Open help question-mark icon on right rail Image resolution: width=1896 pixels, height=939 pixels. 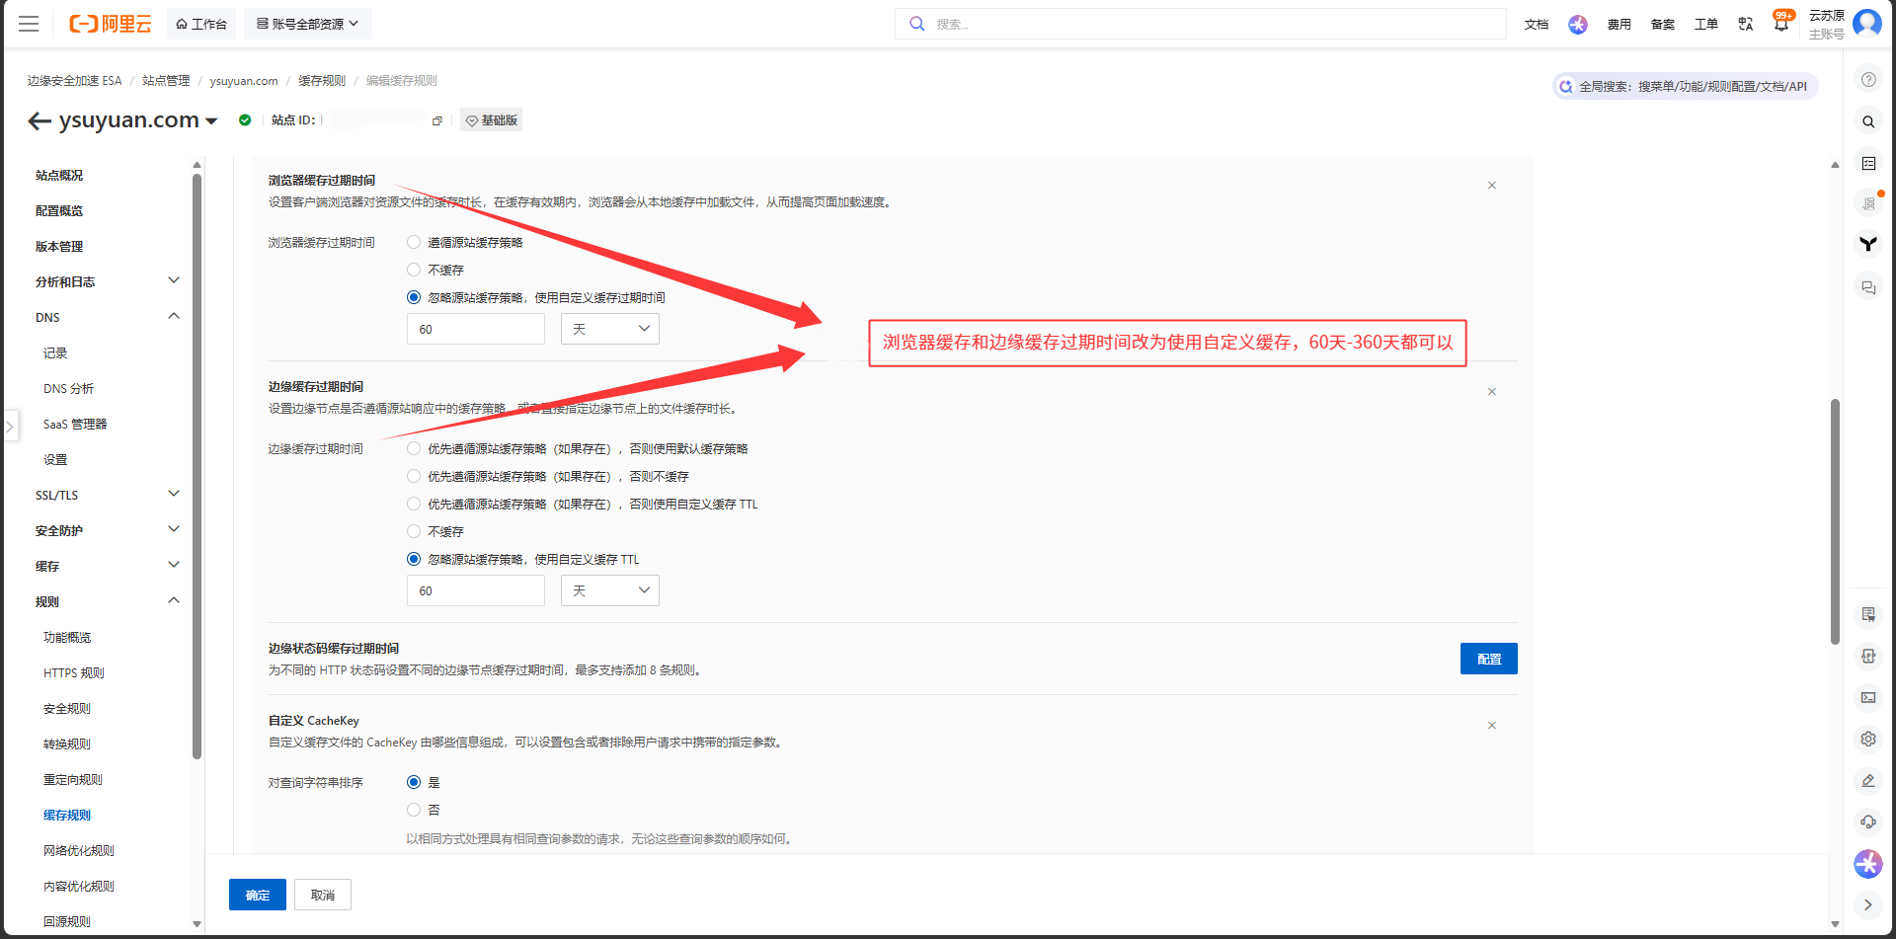coord(1868,80)
